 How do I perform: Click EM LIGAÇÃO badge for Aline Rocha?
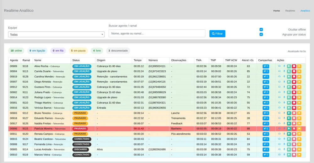[x=82, y=66]
